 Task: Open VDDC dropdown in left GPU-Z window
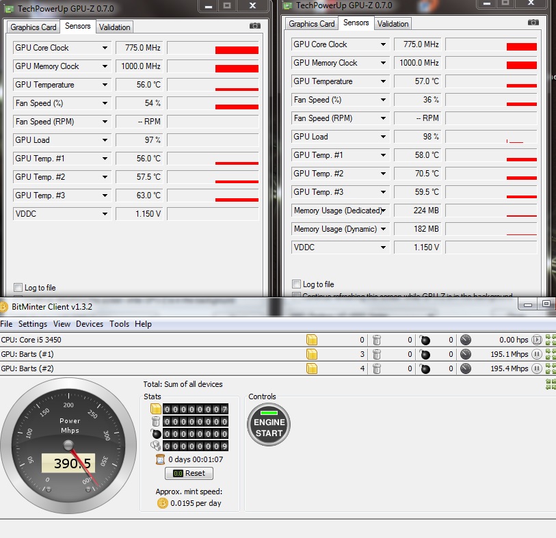pos(105,214)
